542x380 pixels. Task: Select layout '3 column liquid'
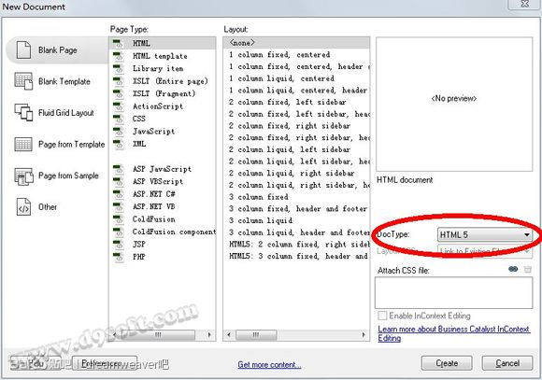point(296,220)
